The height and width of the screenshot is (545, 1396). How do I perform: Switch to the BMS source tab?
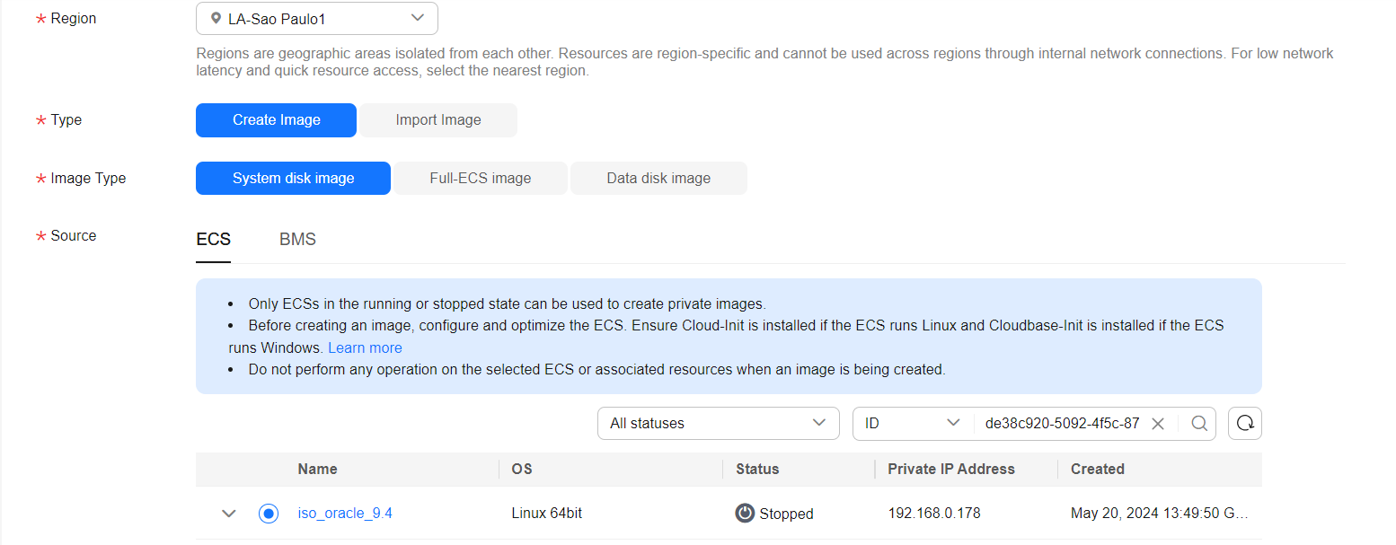(297, 239)
